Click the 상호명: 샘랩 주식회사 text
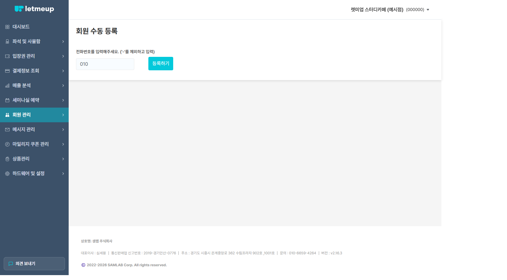The image size is (507, 280). pyautogui.click(x=97, y=241)
